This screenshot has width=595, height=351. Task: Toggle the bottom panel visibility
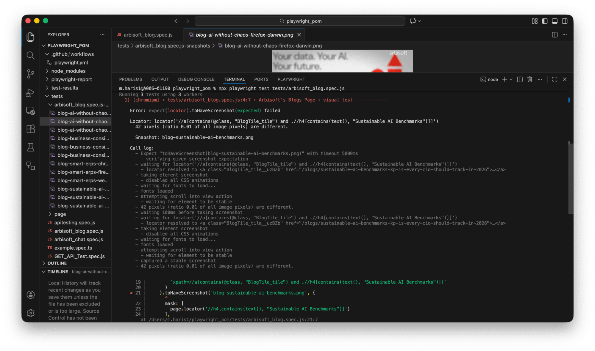555,21
